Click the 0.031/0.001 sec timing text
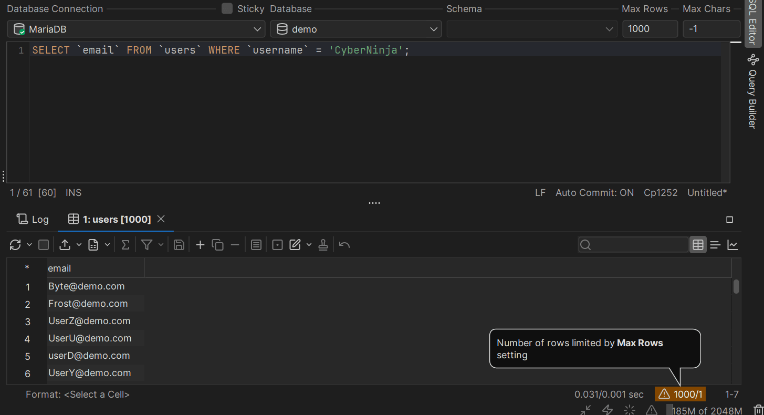Screen dimensions: 764x415 click(609, 395)
